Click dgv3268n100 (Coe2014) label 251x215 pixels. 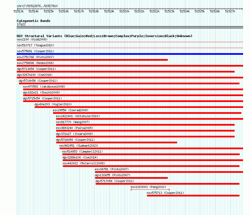coord(80,157)
